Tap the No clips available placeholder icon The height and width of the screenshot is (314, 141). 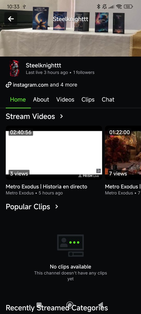tap(70, 245)
